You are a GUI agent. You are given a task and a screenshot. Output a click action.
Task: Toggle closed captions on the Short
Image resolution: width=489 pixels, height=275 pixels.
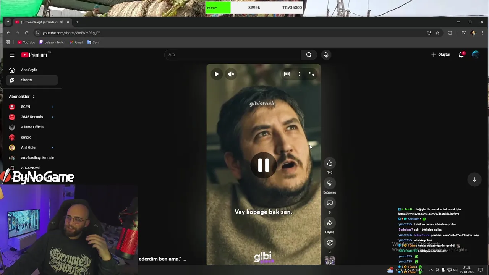[287, 74]
